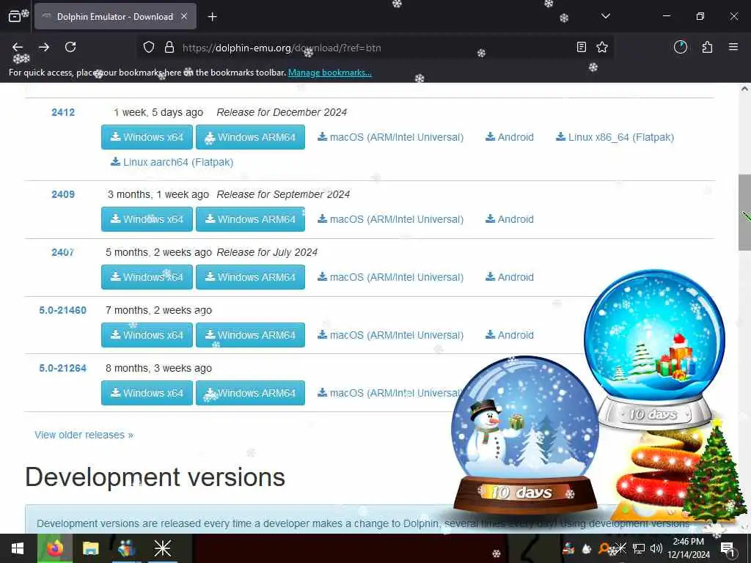Go back to the previous page

tap(18, 47)
